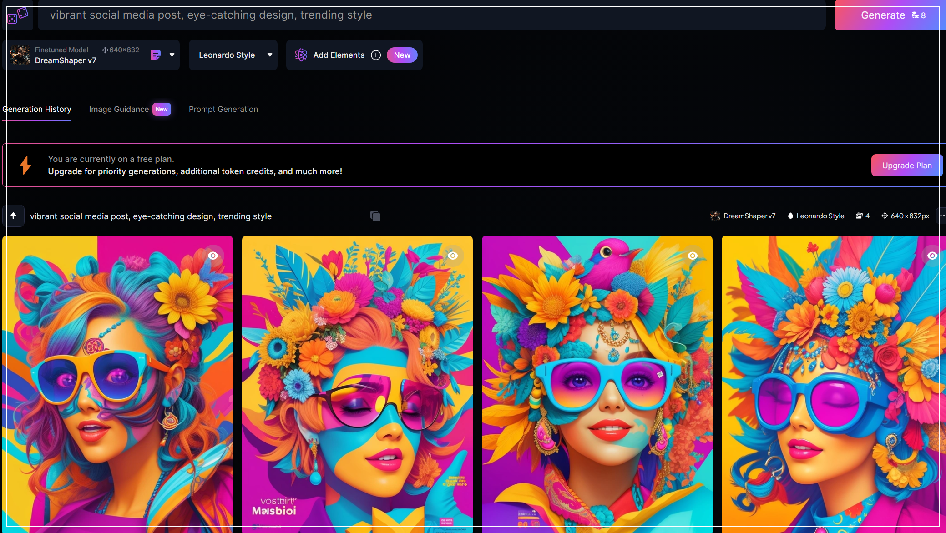Click the orange lightning bolt icon
This screenshot has width=946, height=533.
pyautogui.click(x=25, y=165)
